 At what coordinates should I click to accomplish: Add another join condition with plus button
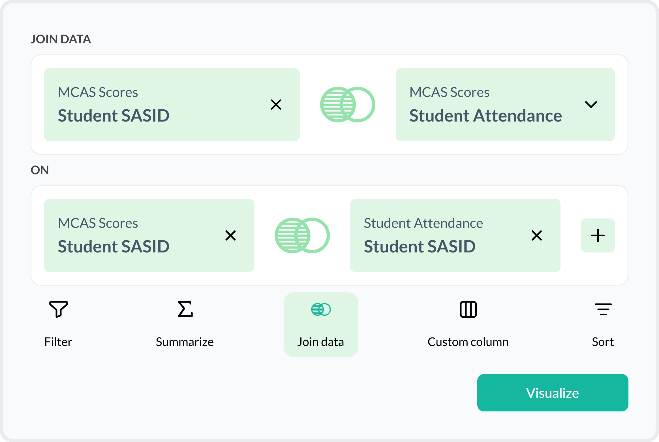click(x=598, y=235)
